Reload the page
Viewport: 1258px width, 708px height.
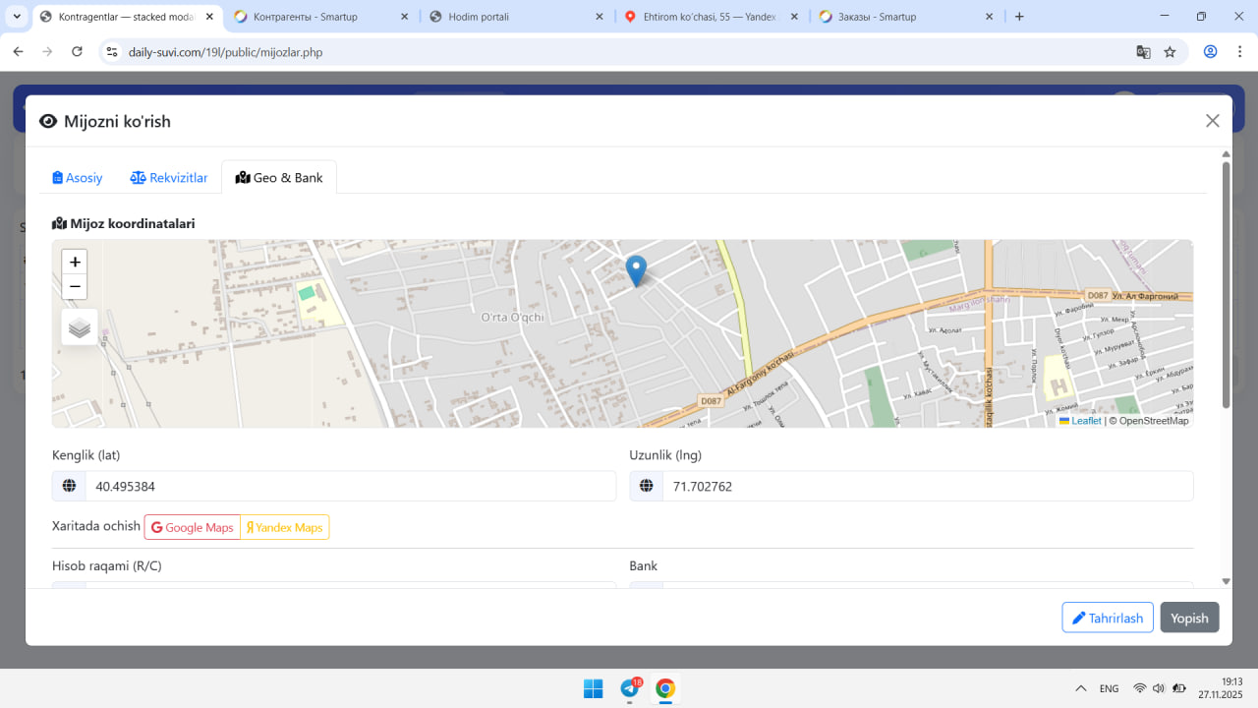point(78,52)
